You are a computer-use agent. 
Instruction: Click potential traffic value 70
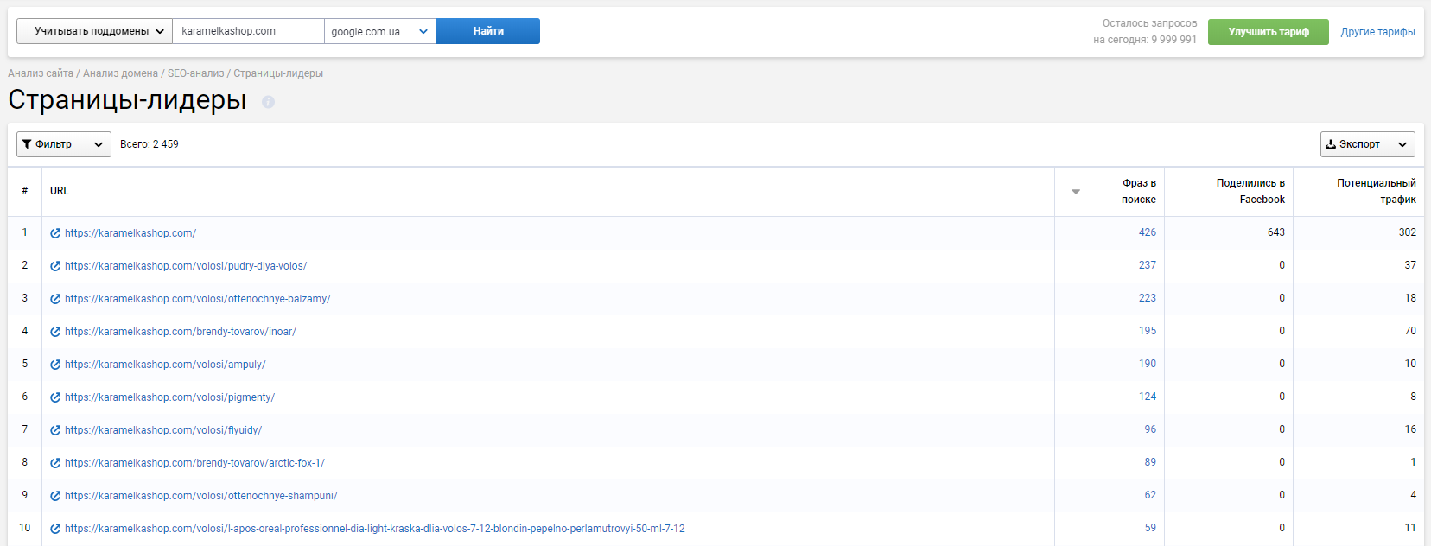pyautogui.click(x=1410, y=331)
